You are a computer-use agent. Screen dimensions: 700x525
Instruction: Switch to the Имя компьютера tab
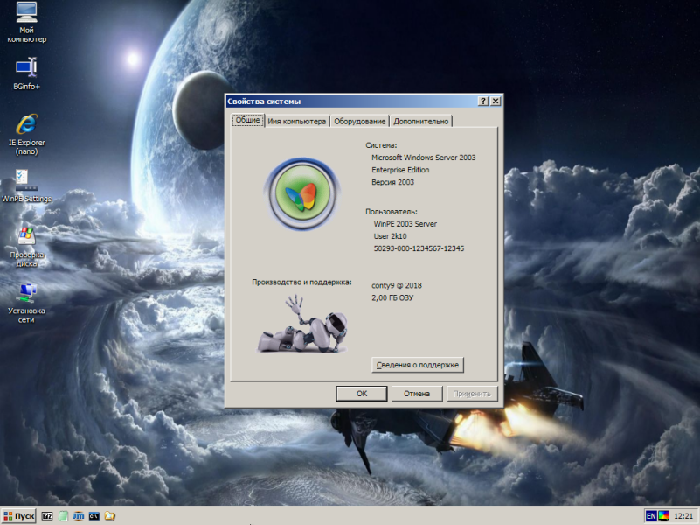(297, 121)
